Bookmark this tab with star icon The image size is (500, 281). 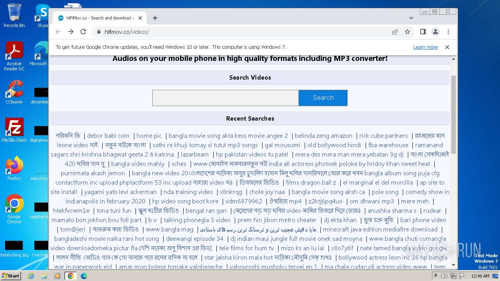pos(407,32)
